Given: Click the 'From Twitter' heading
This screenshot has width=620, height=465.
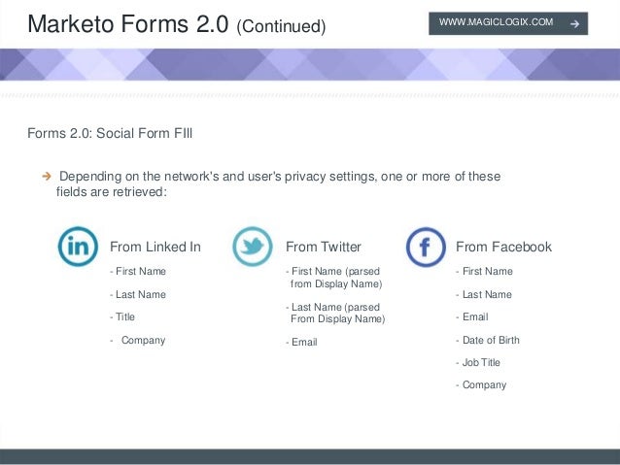Looking at the screenshot, I should pos(324,247).
